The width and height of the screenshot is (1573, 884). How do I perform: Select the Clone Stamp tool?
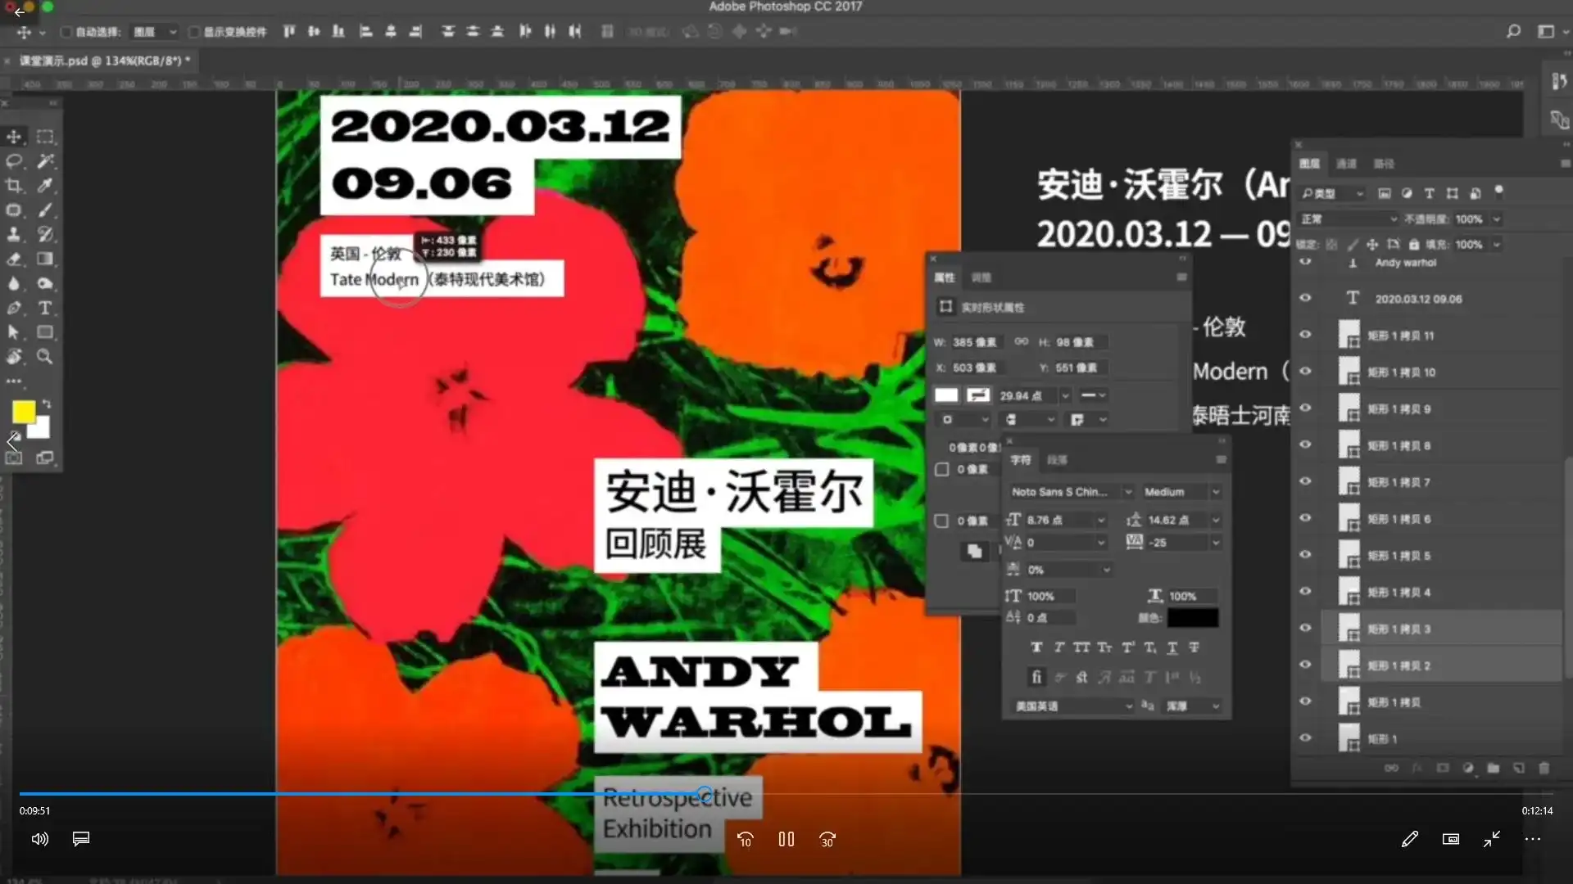click(x=14, y=234)
